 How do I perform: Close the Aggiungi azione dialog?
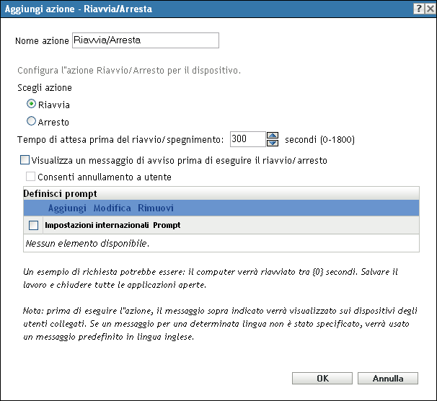click(429, 7)
